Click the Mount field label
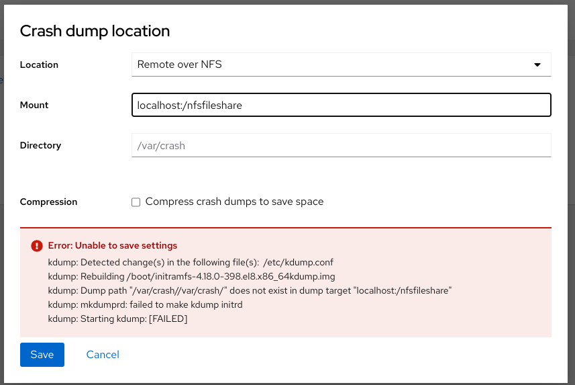Screen dimensions: 575x385 click(x=34, y=105)
